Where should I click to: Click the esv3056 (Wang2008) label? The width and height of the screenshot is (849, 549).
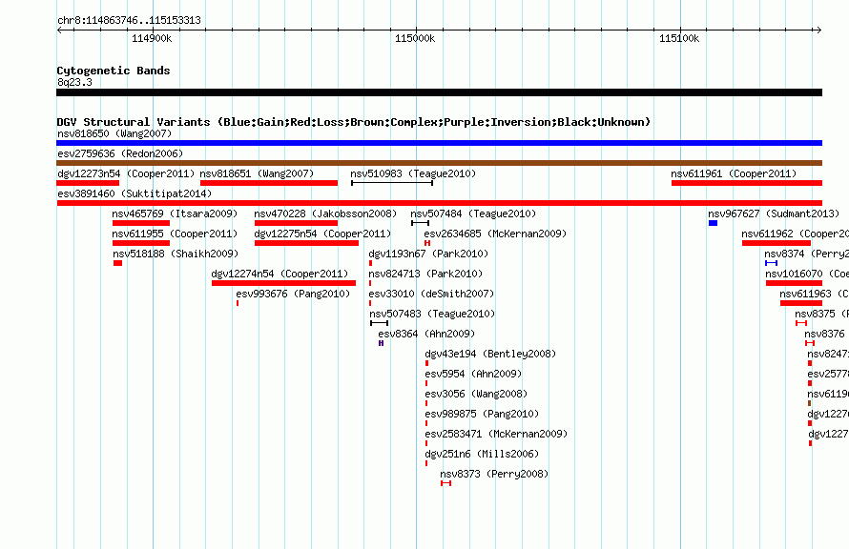click(476, 394)
